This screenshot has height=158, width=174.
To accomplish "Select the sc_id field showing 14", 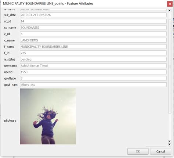I will point(93,21).
